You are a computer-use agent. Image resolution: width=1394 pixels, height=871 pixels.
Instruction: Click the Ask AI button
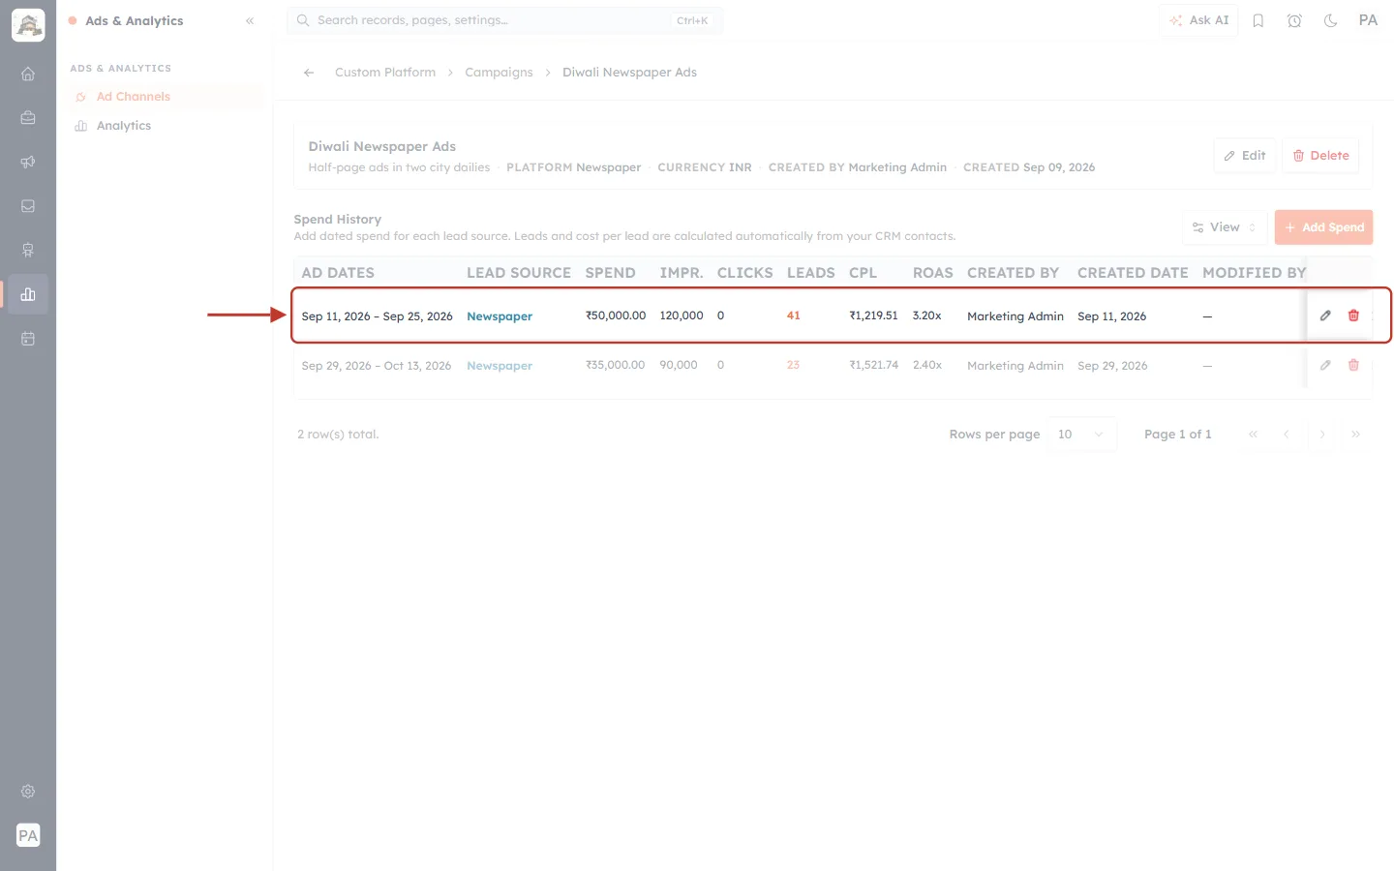click(1198, 20)
